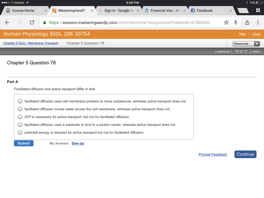Close the Course Home tab
The image size is (264, 198).
click(46, 11)
